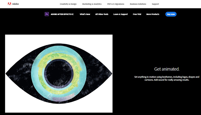Open the Creativity & Design menu
This screenshot has width=201, height=115.
click(68, 4)
